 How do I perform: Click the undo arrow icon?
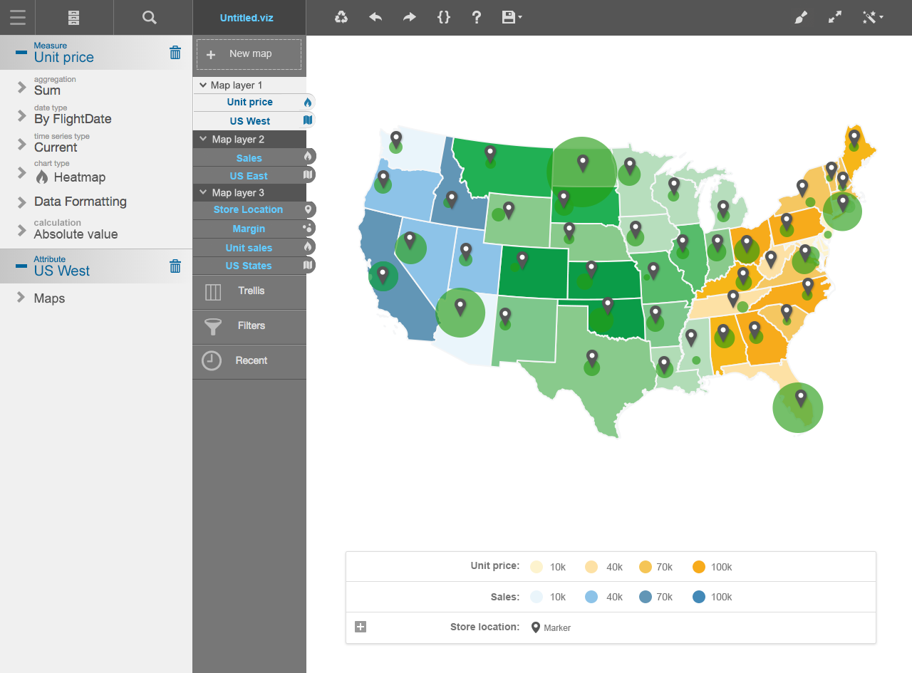point(375,17)
